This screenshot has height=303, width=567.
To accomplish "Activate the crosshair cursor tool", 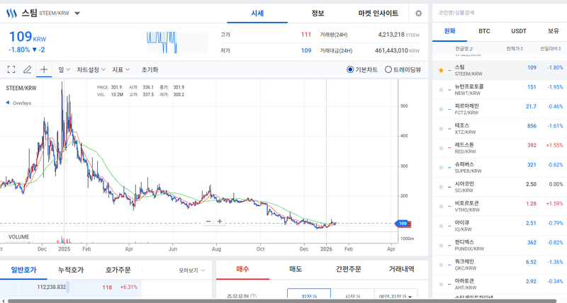I will [x=44, y=69].
